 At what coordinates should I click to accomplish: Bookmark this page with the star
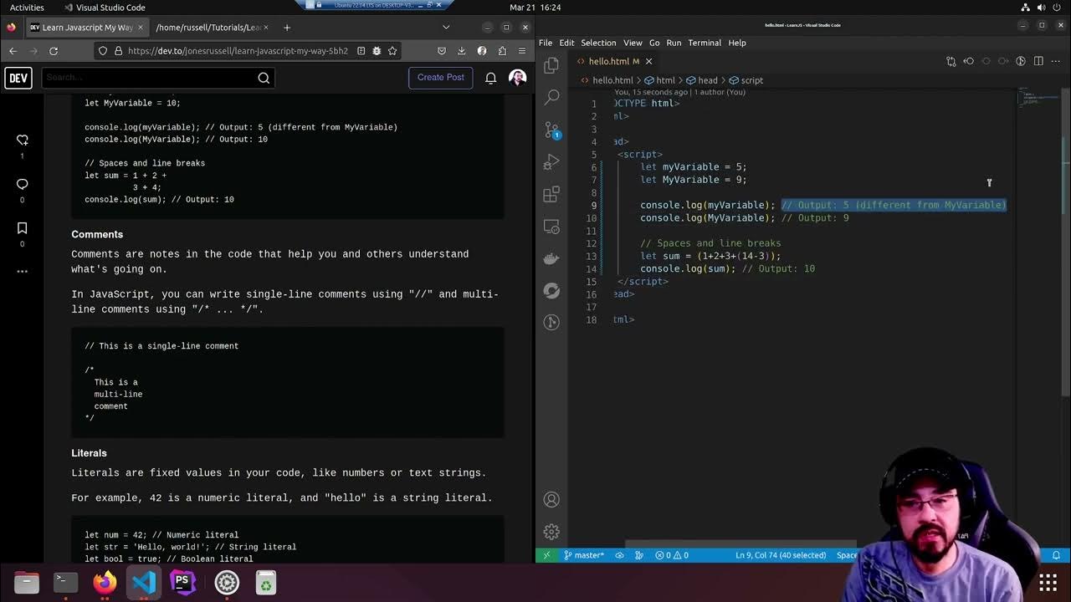coord(392,51)
